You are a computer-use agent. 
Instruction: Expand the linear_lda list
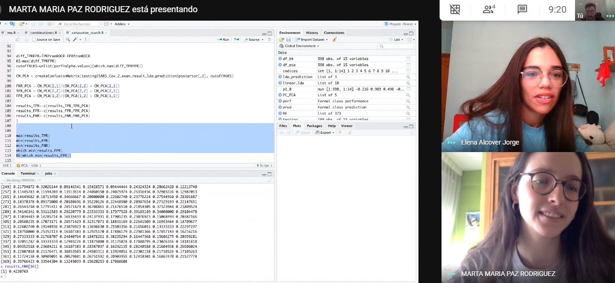pyautogui.click(x=280, y=83)
